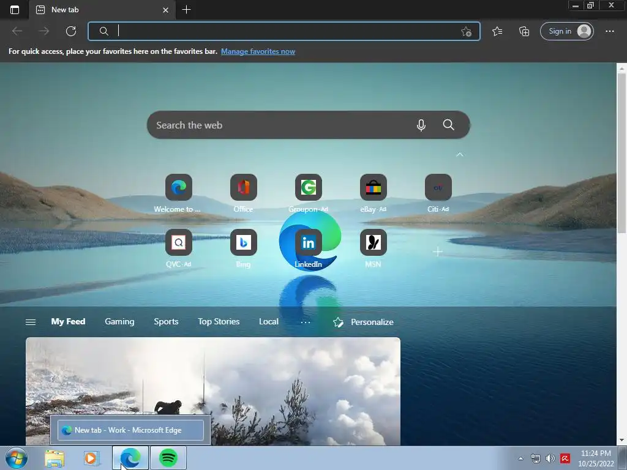Open the Bing quick link tile
The image size is (627, 470).
244,242
